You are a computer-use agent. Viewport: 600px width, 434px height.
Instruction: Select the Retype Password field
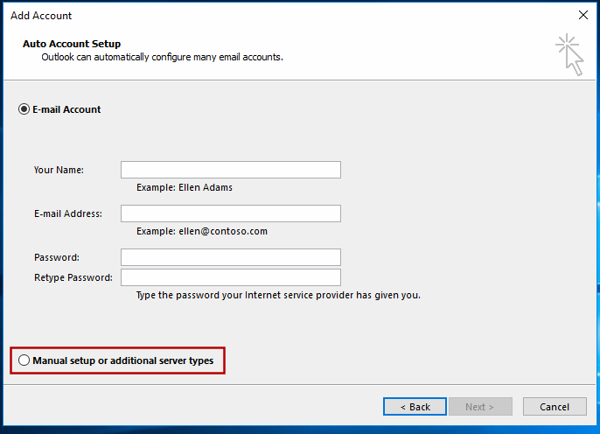pos(231,277)
